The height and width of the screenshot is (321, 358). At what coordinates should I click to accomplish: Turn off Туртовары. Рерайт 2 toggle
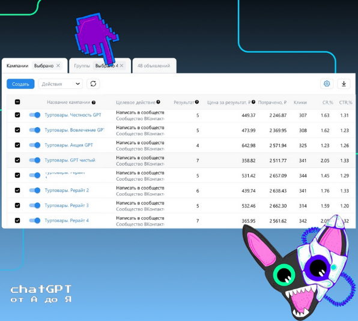[x=35, y=190]
